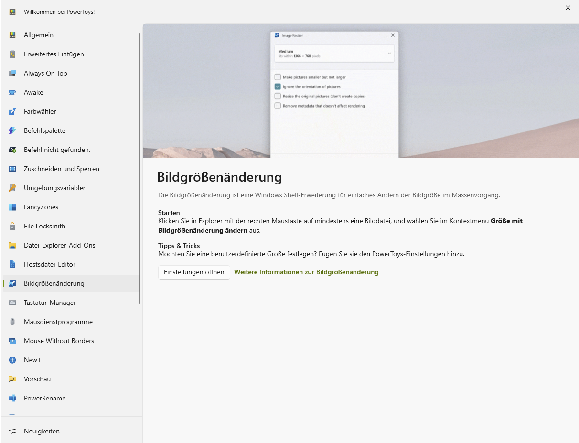Click the PowerToys logo in title bar

[x=12, y=11]
